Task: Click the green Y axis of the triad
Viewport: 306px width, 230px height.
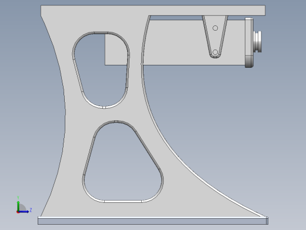Action: point(18,206)
